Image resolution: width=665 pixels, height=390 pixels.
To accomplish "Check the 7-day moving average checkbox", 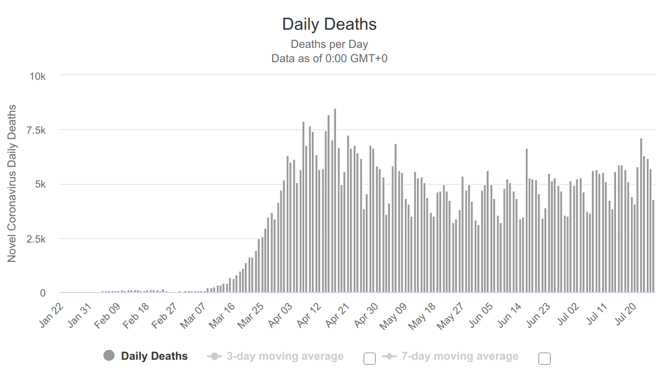I will [545, 359].
